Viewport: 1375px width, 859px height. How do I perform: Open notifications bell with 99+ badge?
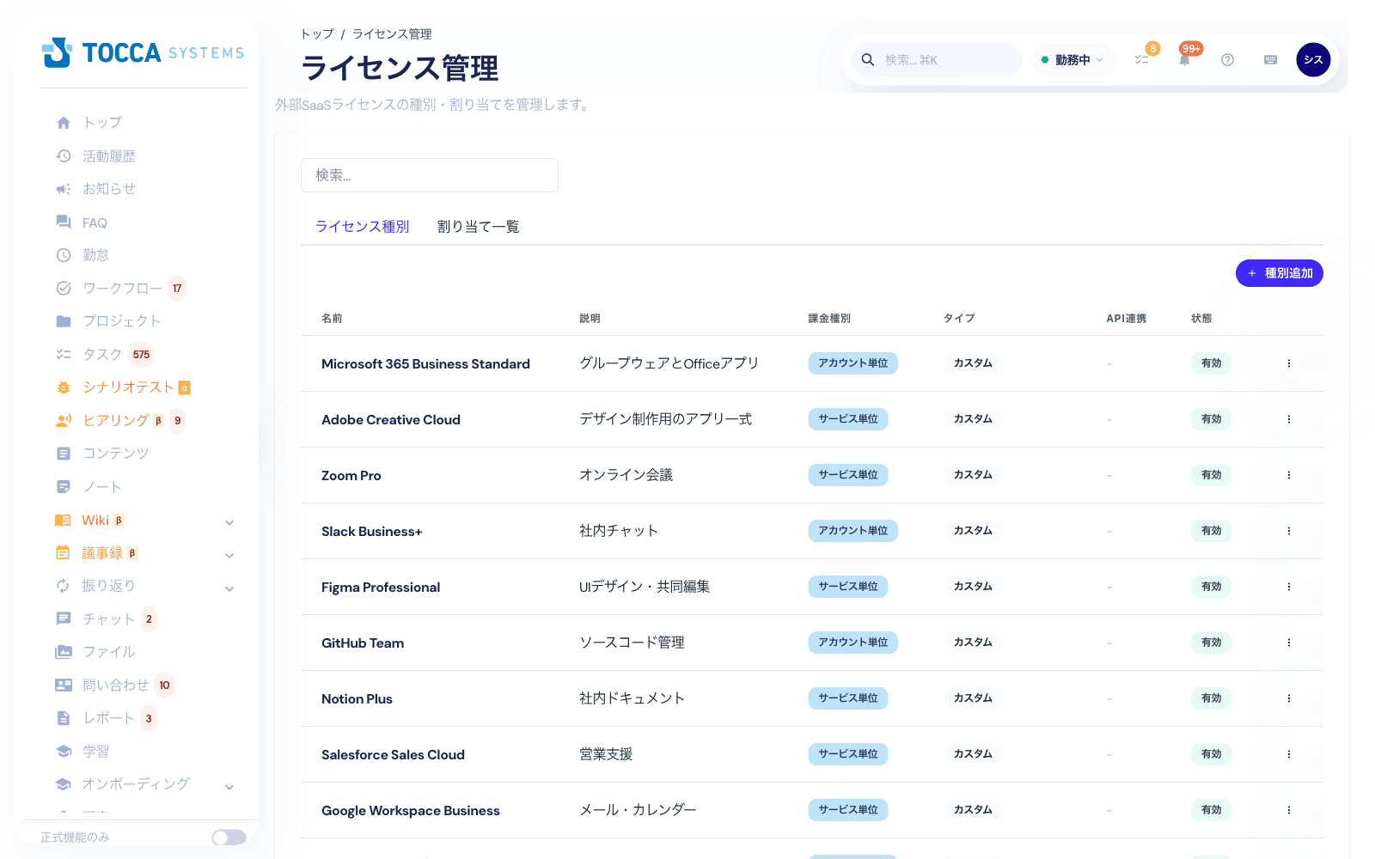pos(1185,59)
